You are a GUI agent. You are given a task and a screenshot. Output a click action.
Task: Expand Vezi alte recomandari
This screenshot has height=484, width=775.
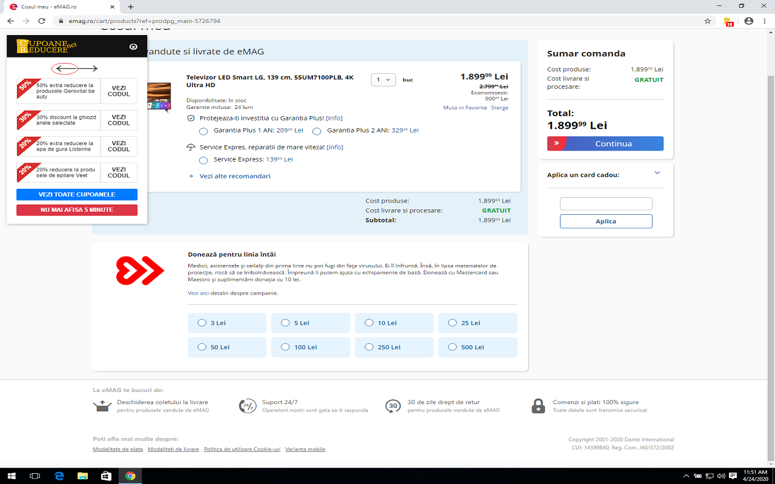235,176
